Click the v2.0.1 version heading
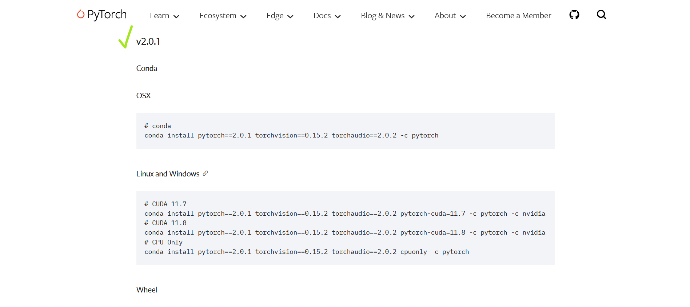The height and width of the screenshot is (307, 690). coord(148,41)
